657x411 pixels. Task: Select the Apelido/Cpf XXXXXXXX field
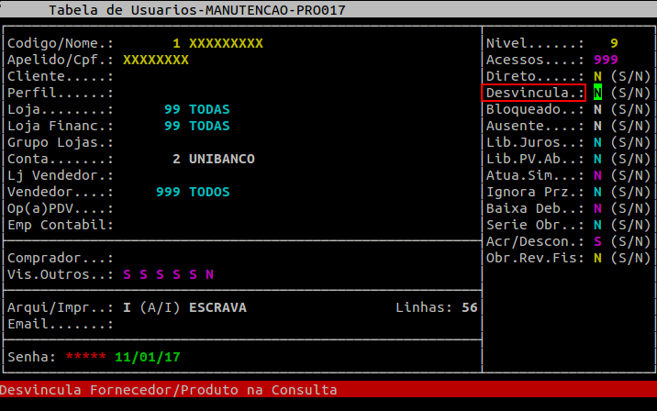156,60
